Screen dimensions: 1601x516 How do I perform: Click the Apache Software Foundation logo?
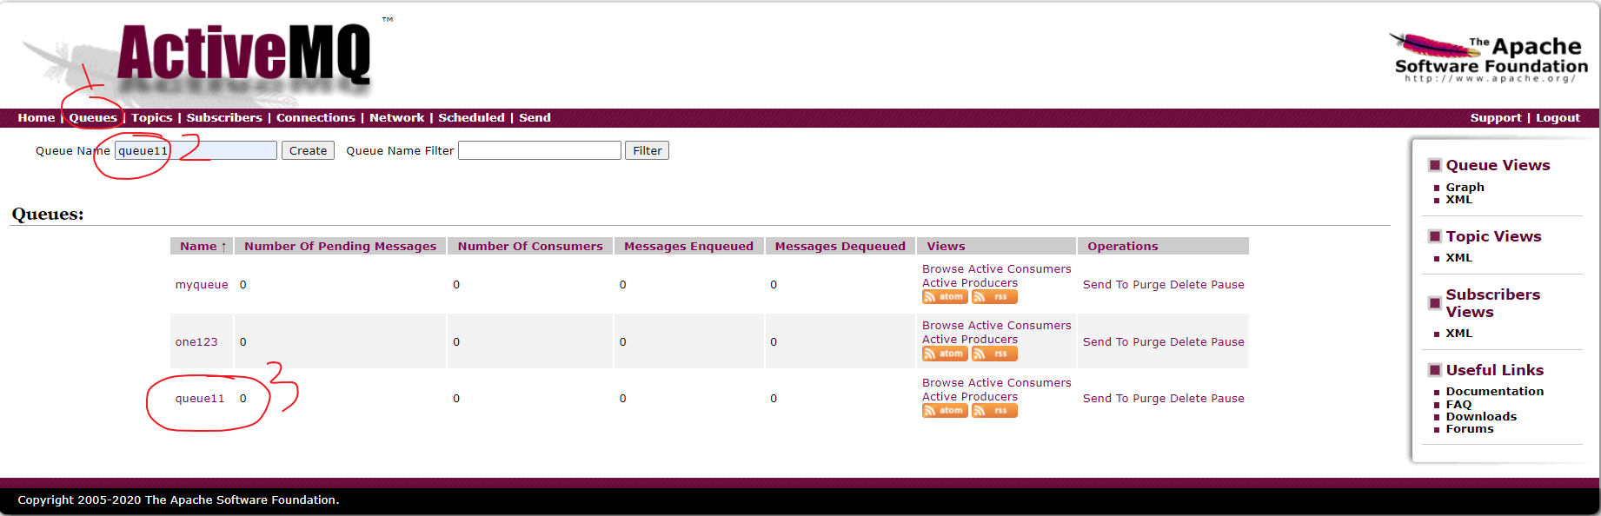(x=1491, y=58)
